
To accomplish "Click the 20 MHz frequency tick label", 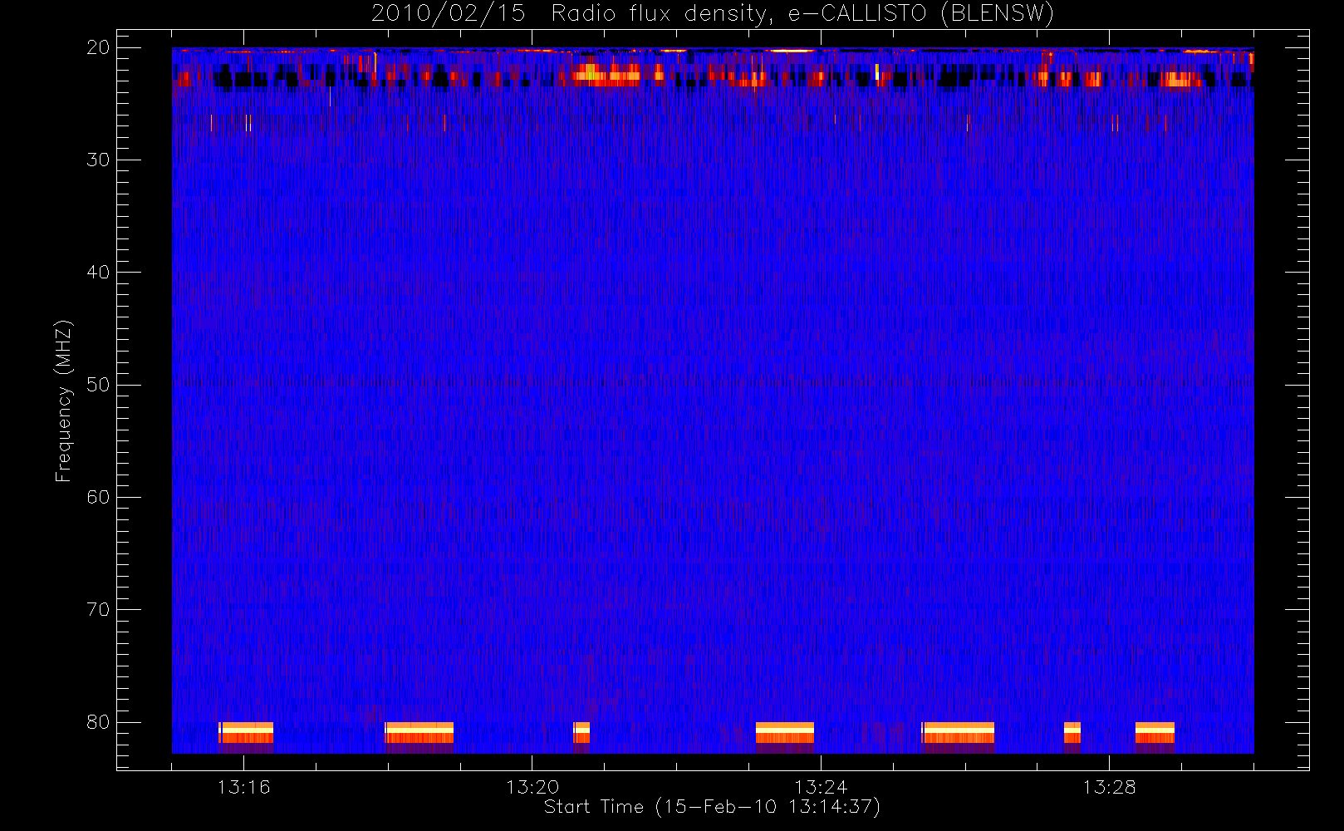I will pyautogui.click(x=98, y=47).
